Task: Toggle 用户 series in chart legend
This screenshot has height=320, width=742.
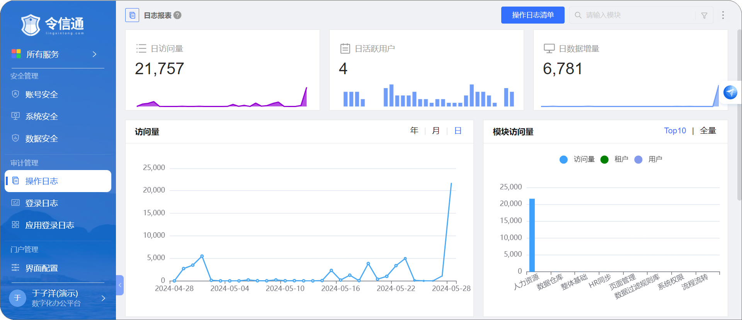Action: [x=648, y=159]
